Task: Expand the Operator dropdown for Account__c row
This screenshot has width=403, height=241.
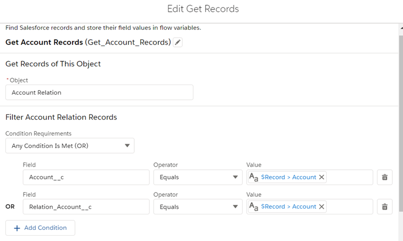Action: pos(198,177)
